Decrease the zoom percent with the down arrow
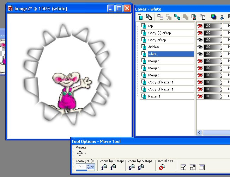The width and height of the screenshot is (230, 177). tap(88, 168)
